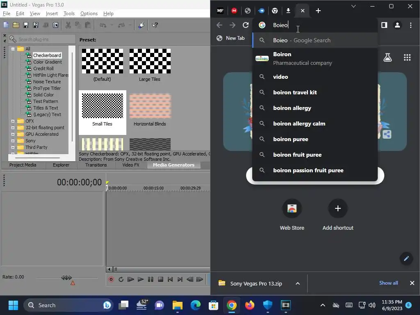Step to Previous Frame

[190, 279]
